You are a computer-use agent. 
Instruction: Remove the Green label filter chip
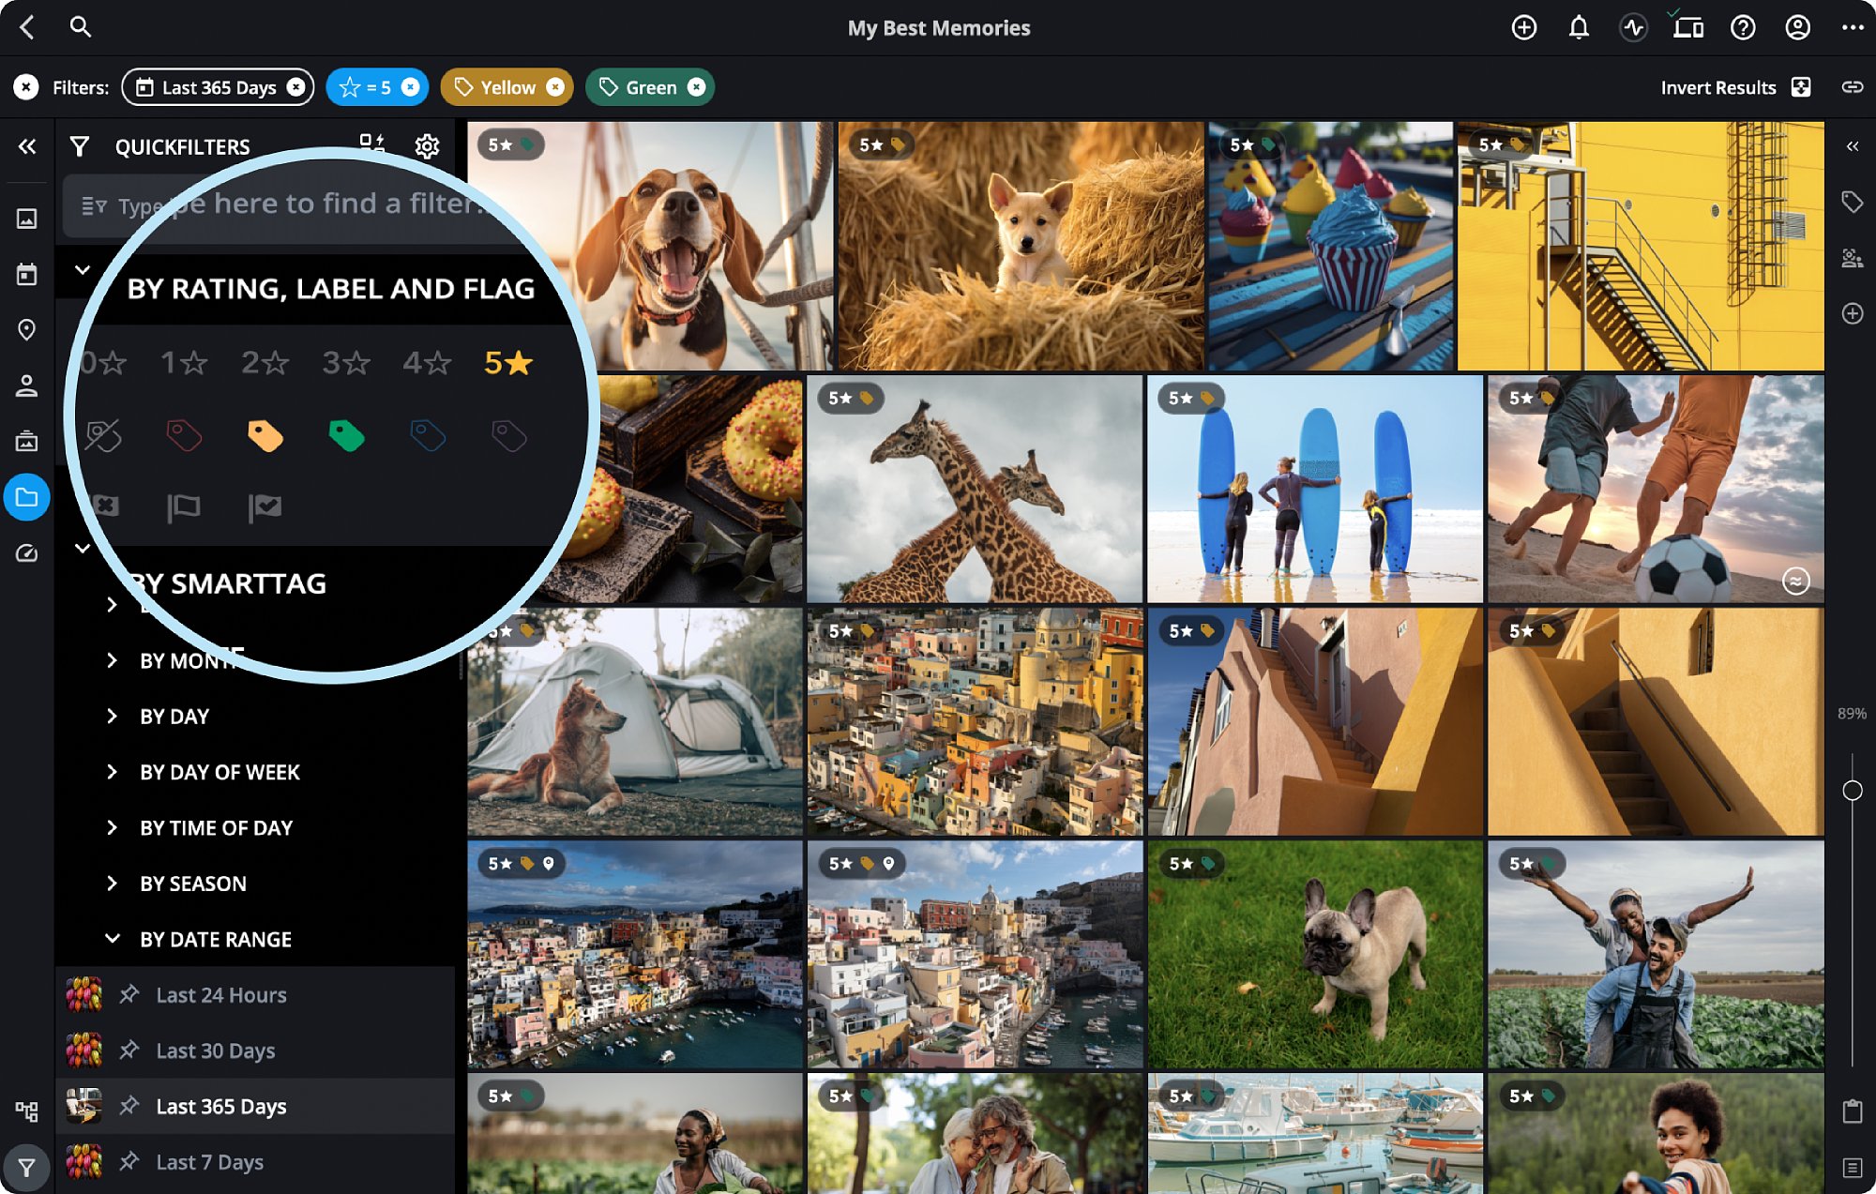click(x=696, y=87)
